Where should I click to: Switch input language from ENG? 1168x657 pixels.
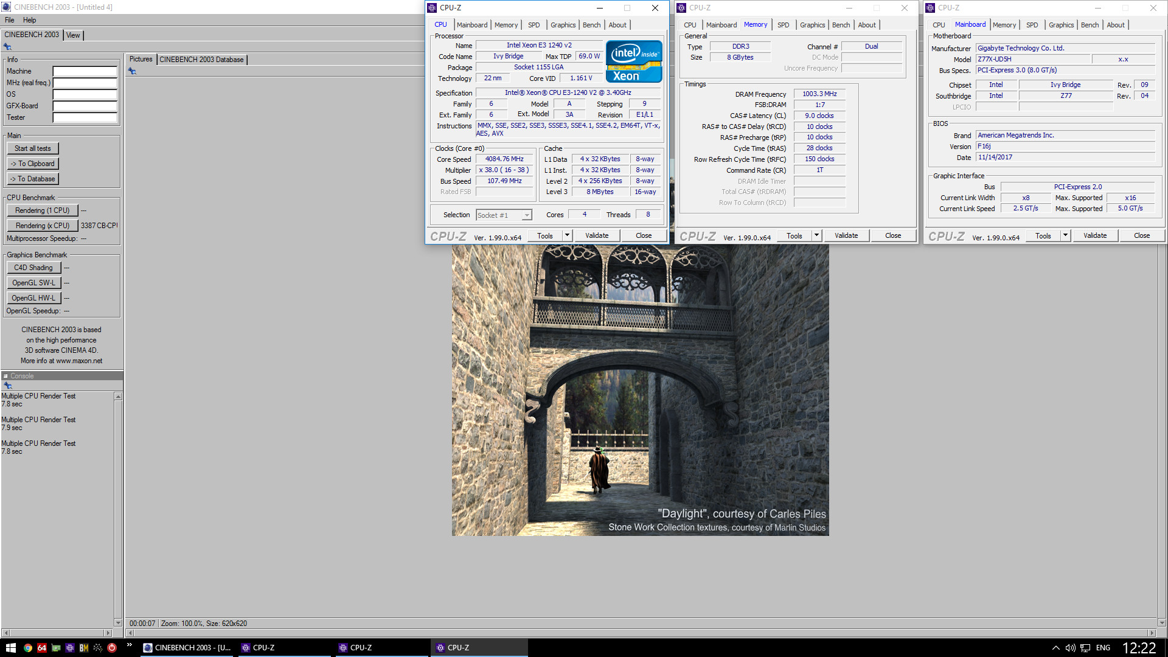(1103, 648)
